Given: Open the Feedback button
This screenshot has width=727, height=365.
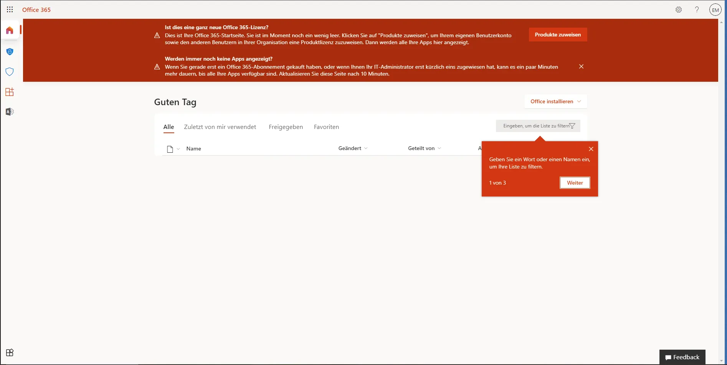Looking at the screenshot, I should click(682, 357).
